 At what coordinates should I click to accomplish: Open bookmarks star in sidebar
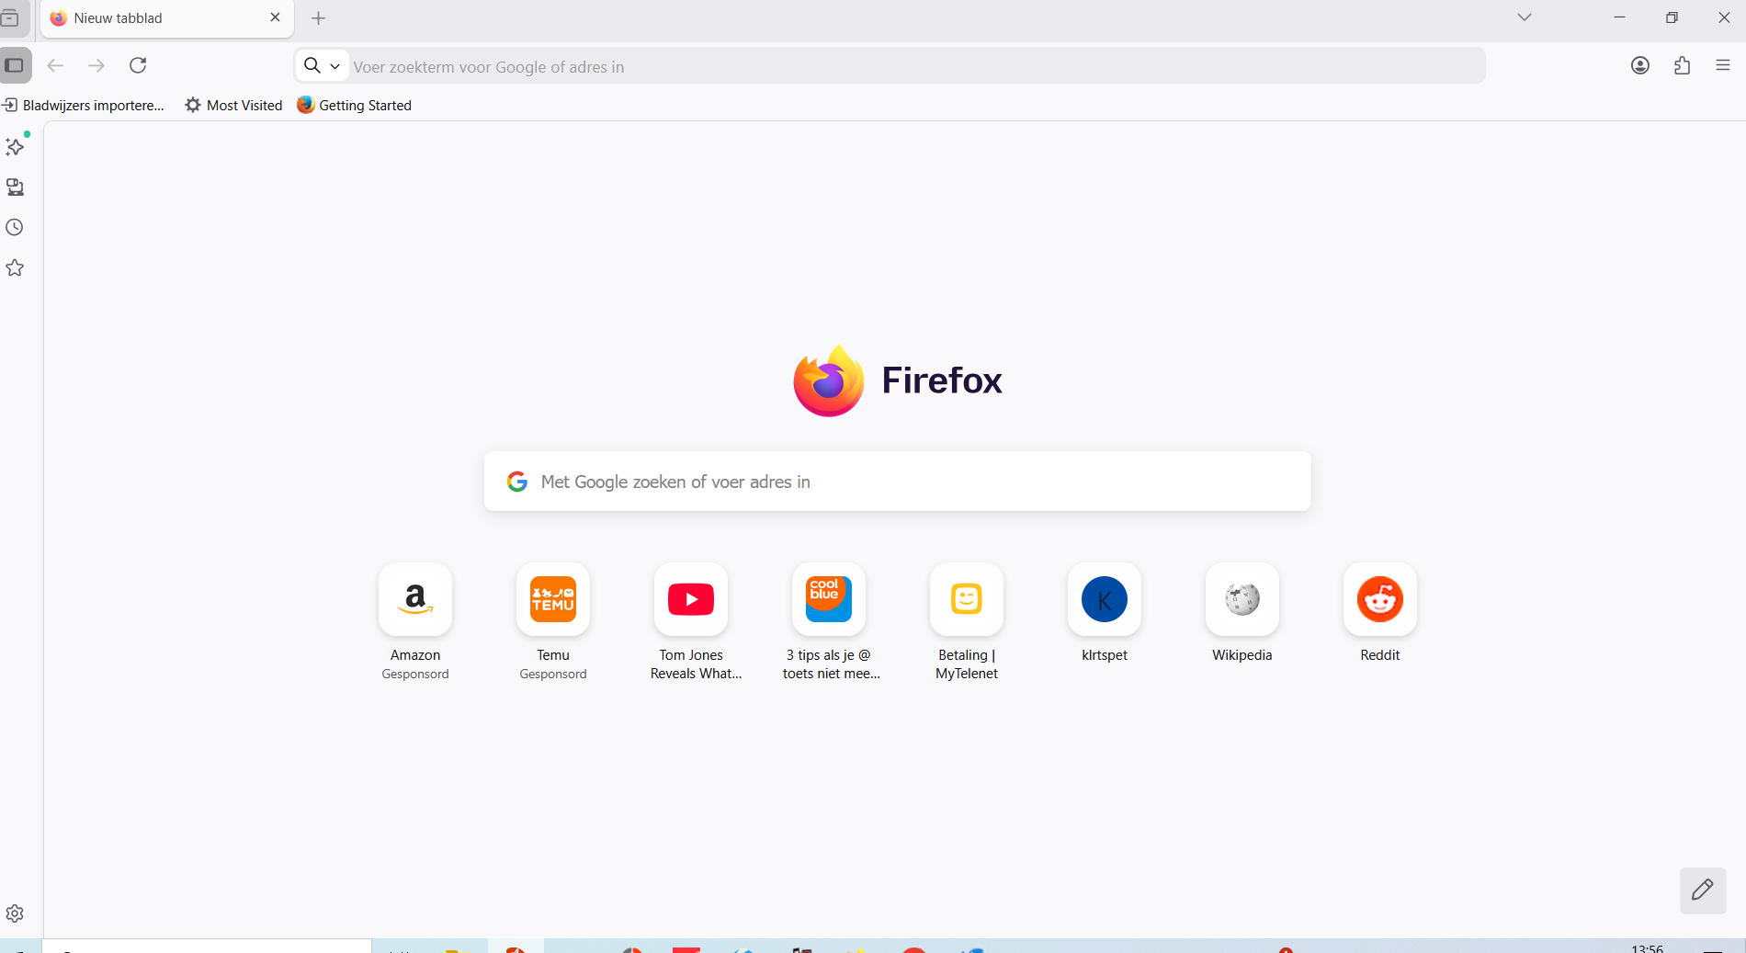click(15, 268)
